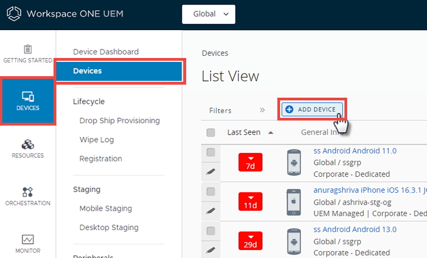Toggle the select-all checkbox in header
Viewport: 427px width, 258px height.
click(x=211, y=132)
